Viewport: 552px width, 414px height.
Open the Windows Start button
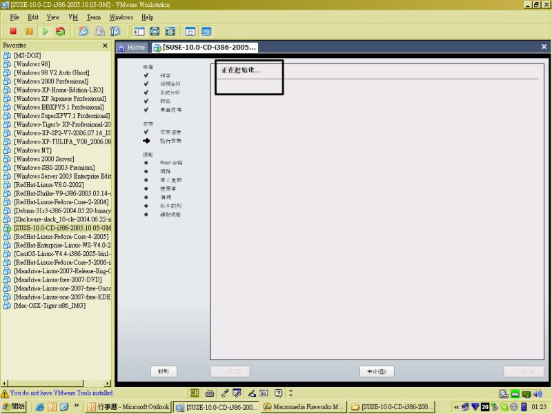click(x=14, y=406)
